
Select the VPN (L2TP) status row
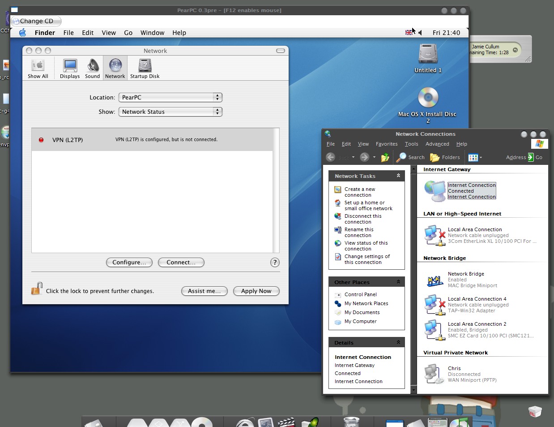[152, 140]
